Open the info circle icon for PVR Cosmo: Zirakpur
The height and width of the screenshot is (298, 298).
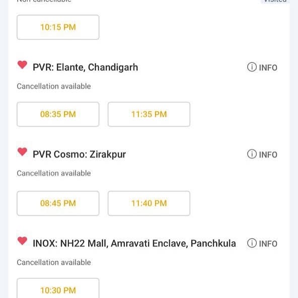point(252,154)
